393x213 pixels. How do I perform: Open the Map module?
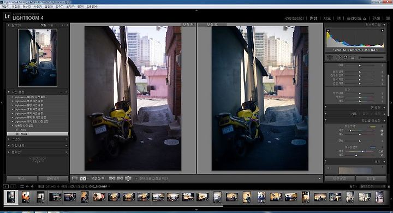[x=327, y=19]
